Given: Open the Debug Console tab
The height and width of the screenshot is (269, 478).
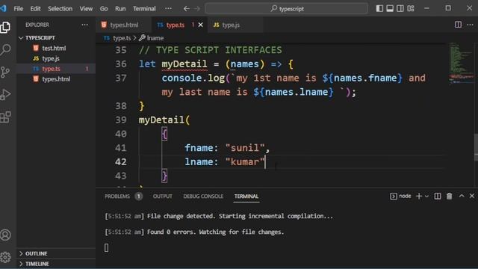Looking at the screenshot, I should tap(203, 197).
